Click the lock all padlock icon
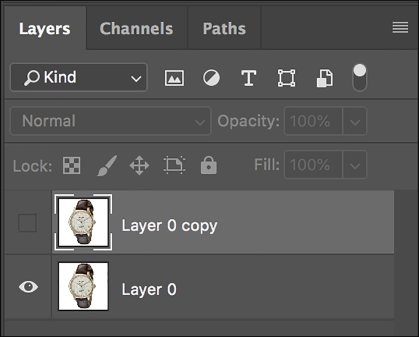 coord(208,166)
